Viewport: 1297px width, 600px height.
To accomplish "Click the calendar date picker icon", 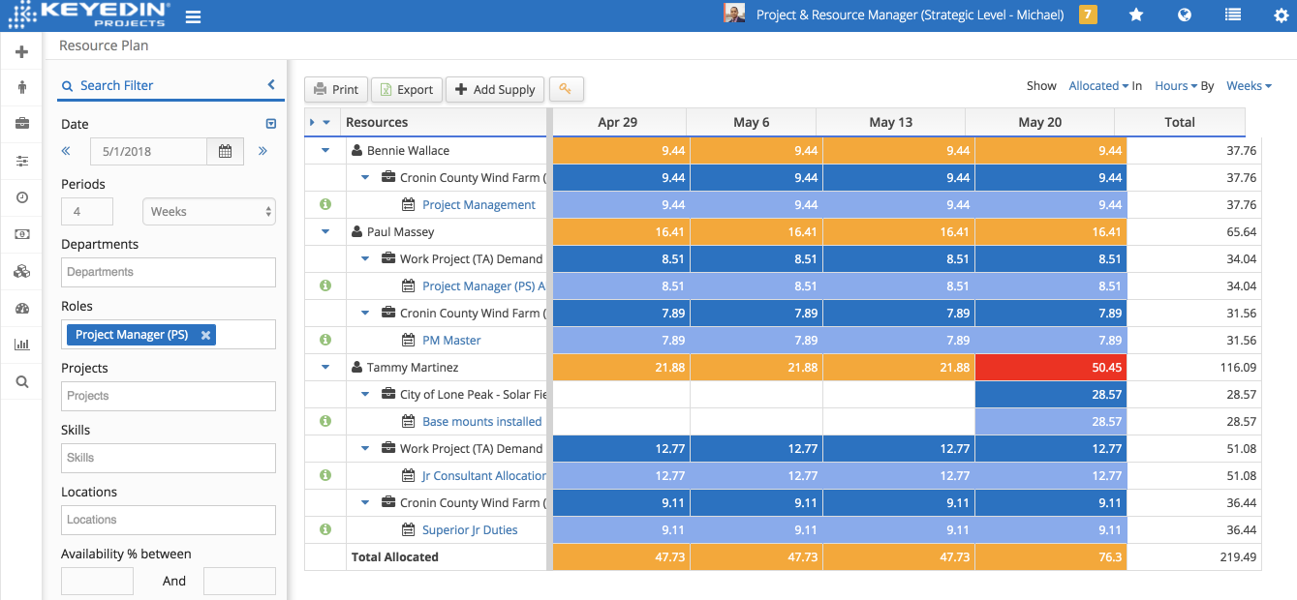I will click(225, 151).
